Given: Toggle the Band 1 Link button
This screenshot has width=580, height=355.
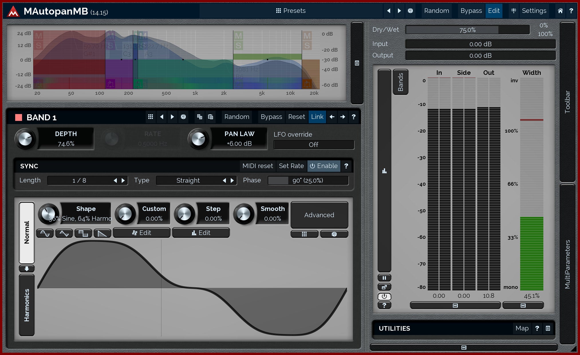Looking at the screenshot, I should pyautogui.click(x=317, y=117).
